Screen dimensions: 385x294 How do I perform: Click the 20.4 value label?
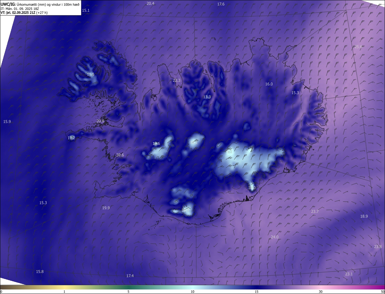[150, 4]
